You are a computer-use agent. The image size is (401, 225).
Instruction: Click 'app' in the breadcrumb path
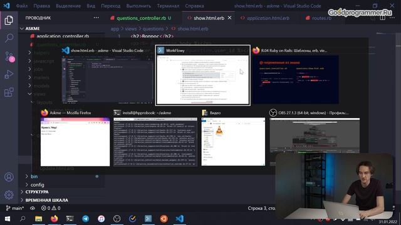point(115,29)
